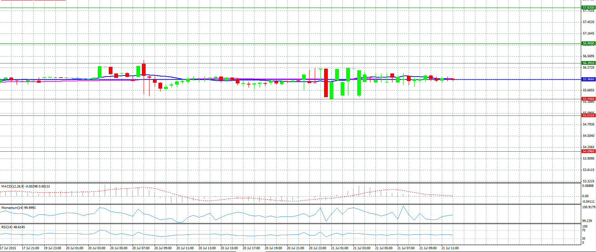This screenshot has width=596, height=252.
Task: Click the 21 Jul 01:00 time label
Action: click(340, 248)
